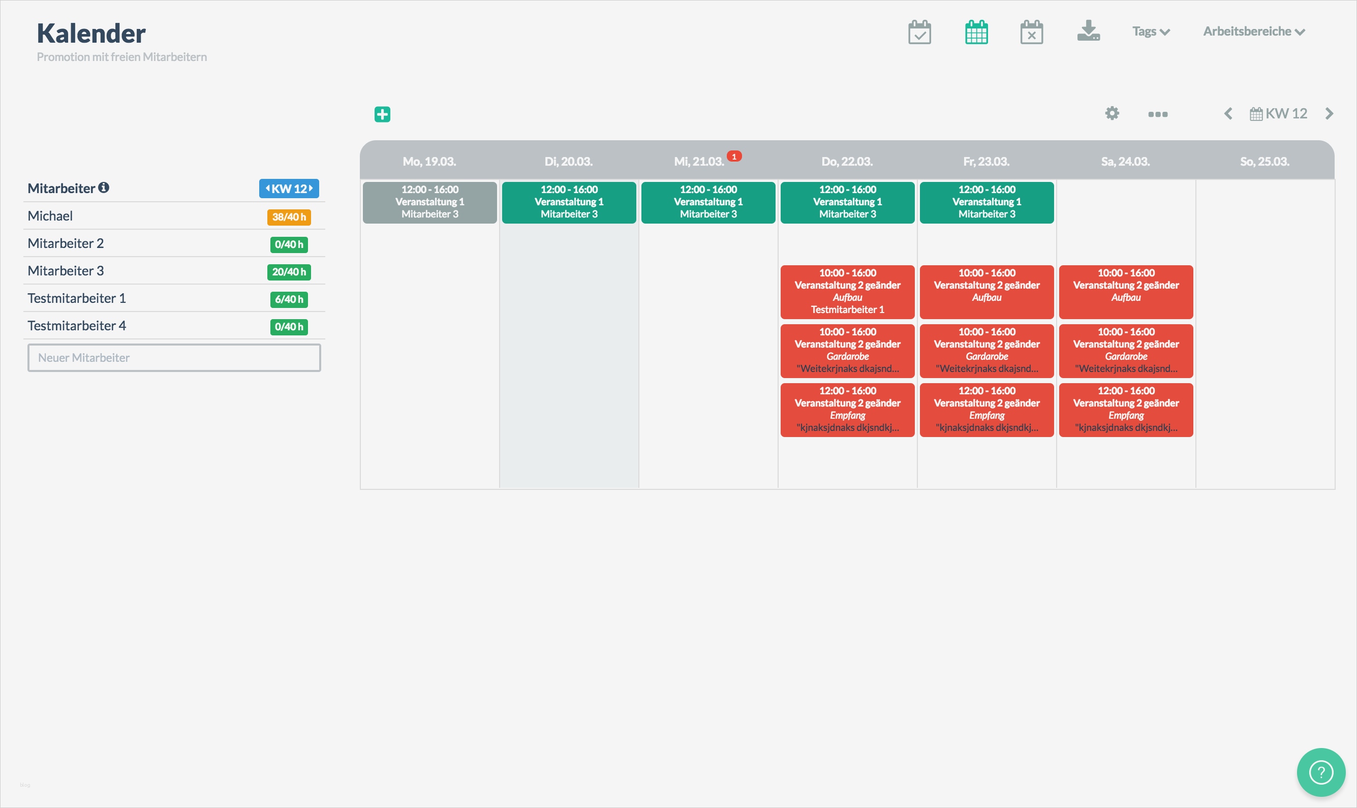Click the calendar with X icon
This screenshot has width=1357, height=808.
pyautogui.click(x=1031, y=32)
